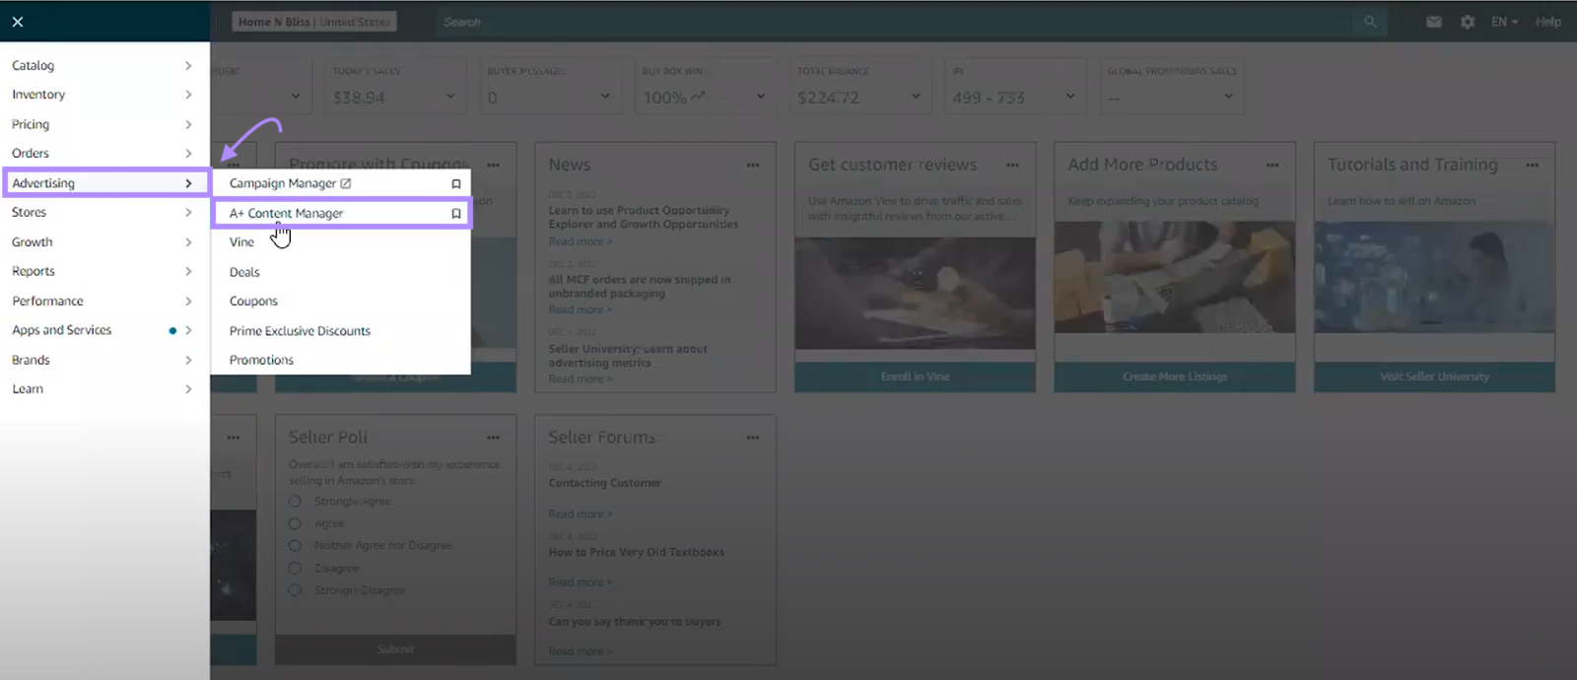The height and width of the screenshot is (680, 1577).
Task: Select A+ Content Manager from submenu
Action: [287, 214]
